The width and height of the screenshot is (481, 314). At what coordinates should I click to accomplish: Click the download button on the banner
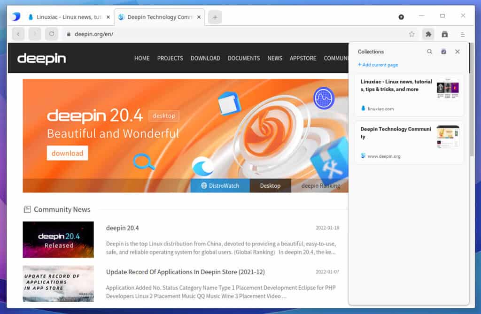(67, 153)
